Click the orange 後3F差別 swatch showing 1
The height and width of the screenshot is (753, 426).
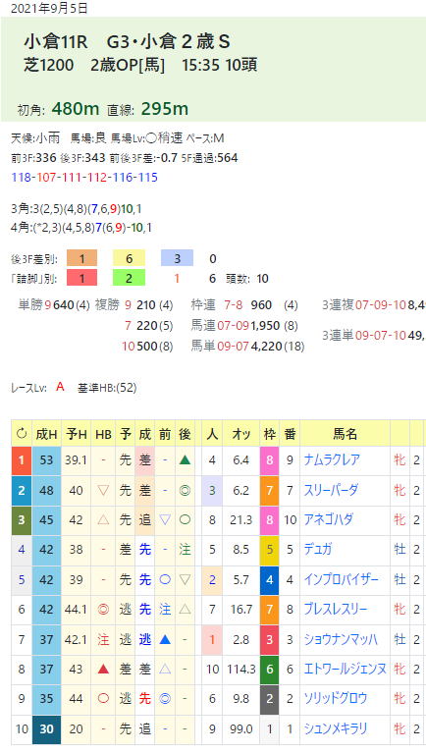point(82,258)
